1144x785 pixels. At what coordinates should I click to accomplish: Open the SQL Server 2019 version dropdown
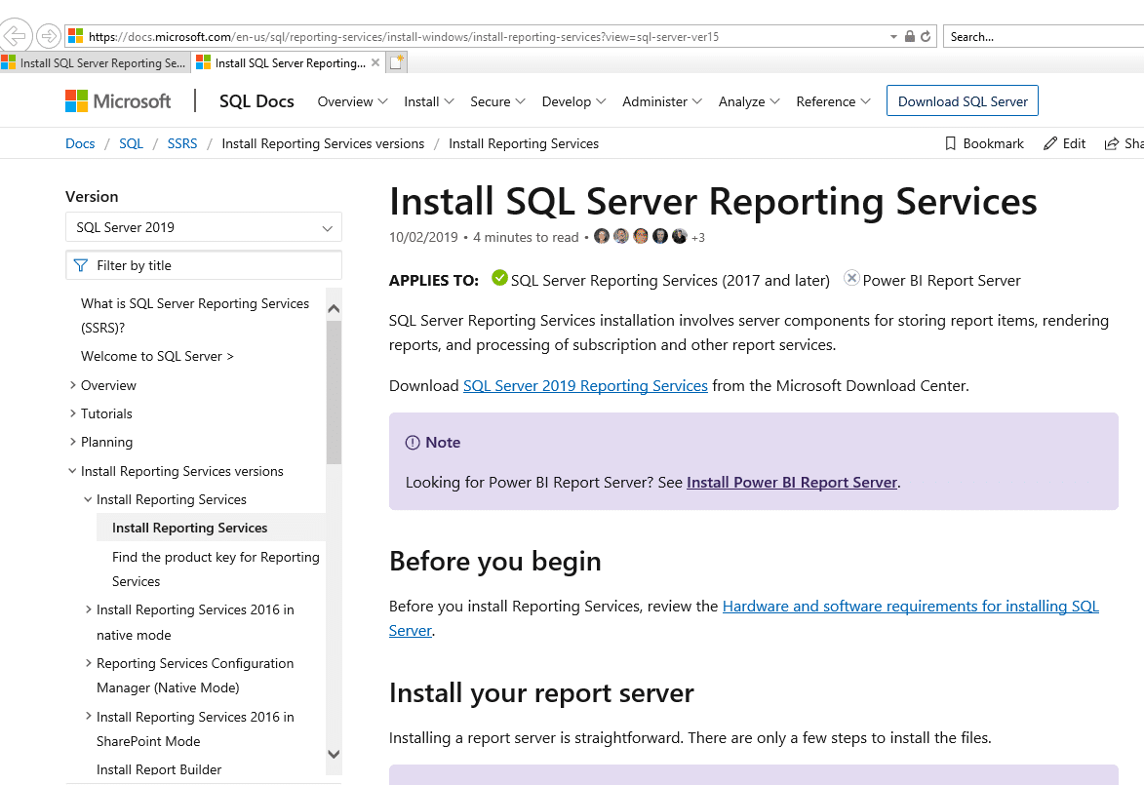pos(204,227)
